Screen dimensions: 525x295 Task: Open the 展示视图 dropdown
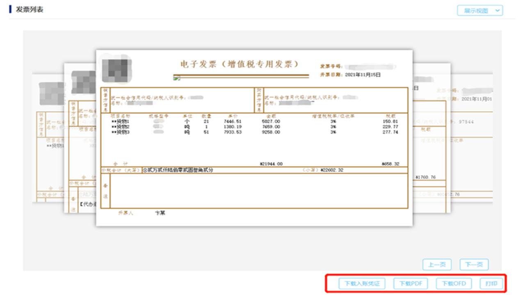coord(480,11)
